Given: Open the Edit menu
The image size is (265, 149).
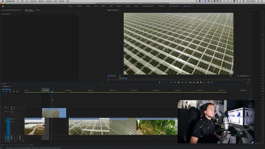Looking at the screenshot, I should tap(22, 1).
